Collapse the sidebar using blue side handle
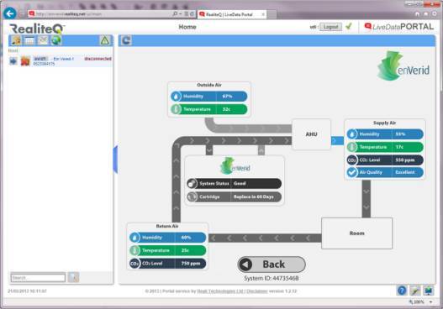 [115, 159]
